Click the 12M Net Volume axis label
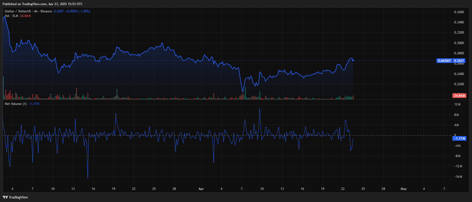The image size is (472, 202). coord(457,104)
